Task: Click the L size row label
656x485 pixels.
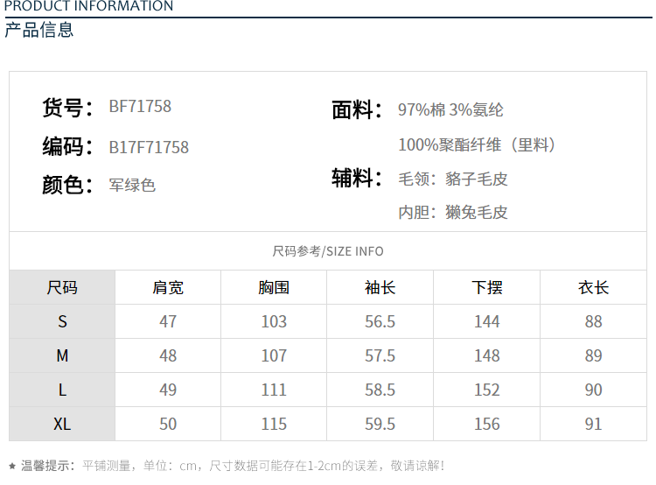Action: (62, 390)
